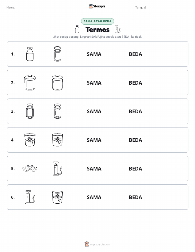Viewport: 195px width, 252px height.
Task: Click the air pump in row 6
Action: click(30, 197)
